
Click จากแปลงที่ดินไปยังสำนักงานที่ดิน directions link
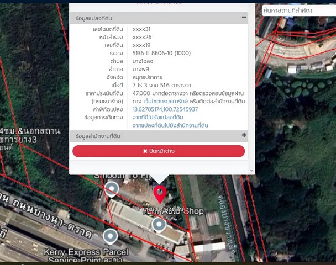170,125
